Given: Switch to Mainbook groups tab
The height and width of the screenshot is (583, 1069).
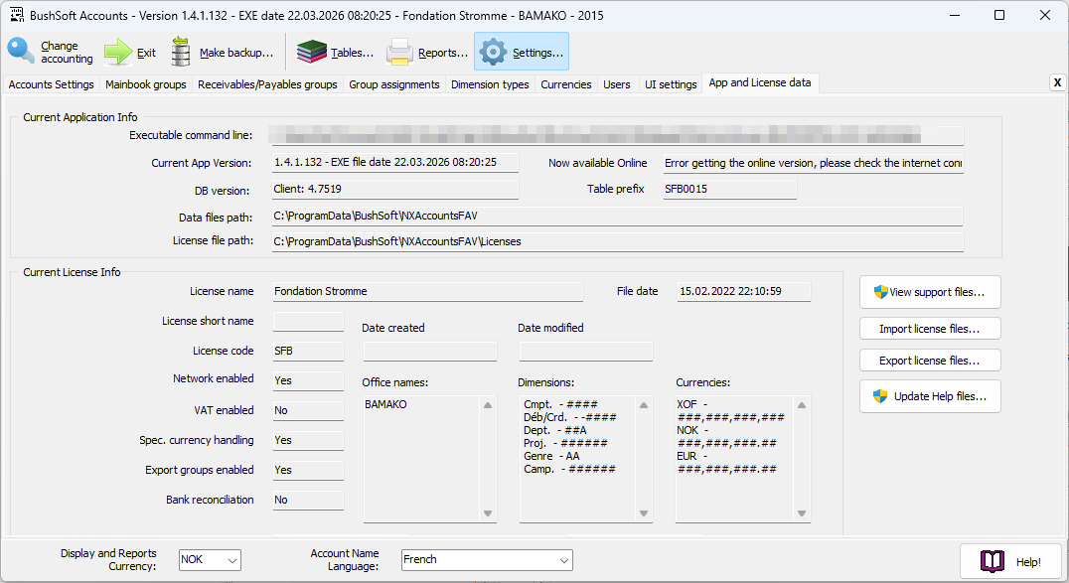Looking at the screenshot, I should (146, 83).
